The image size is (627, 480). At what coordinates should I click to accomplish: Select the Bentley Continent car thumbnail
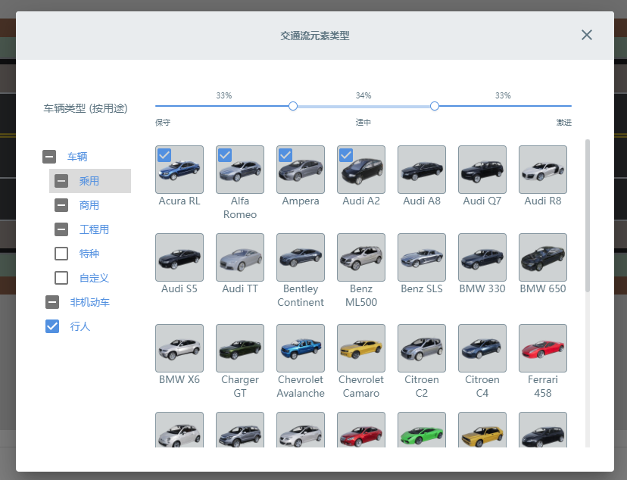[x=301, y=257]
